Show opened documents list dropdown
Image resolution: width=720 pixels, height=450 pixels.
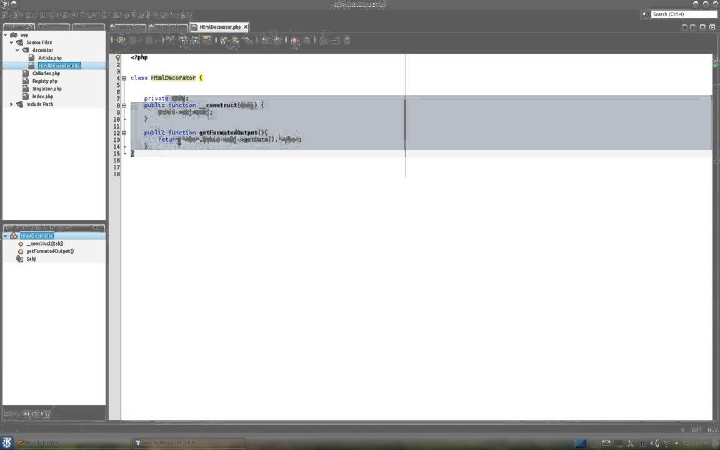[x=702, y=27]
